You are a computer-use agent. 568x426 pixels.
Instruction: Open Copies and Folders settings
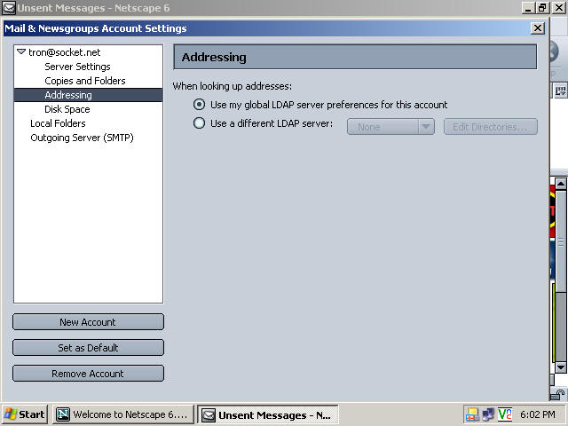click(85, 81)
